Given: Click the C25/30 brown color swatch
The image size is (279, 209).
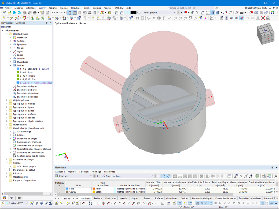Looking at the screenshot, I should (x=67, y=192).
